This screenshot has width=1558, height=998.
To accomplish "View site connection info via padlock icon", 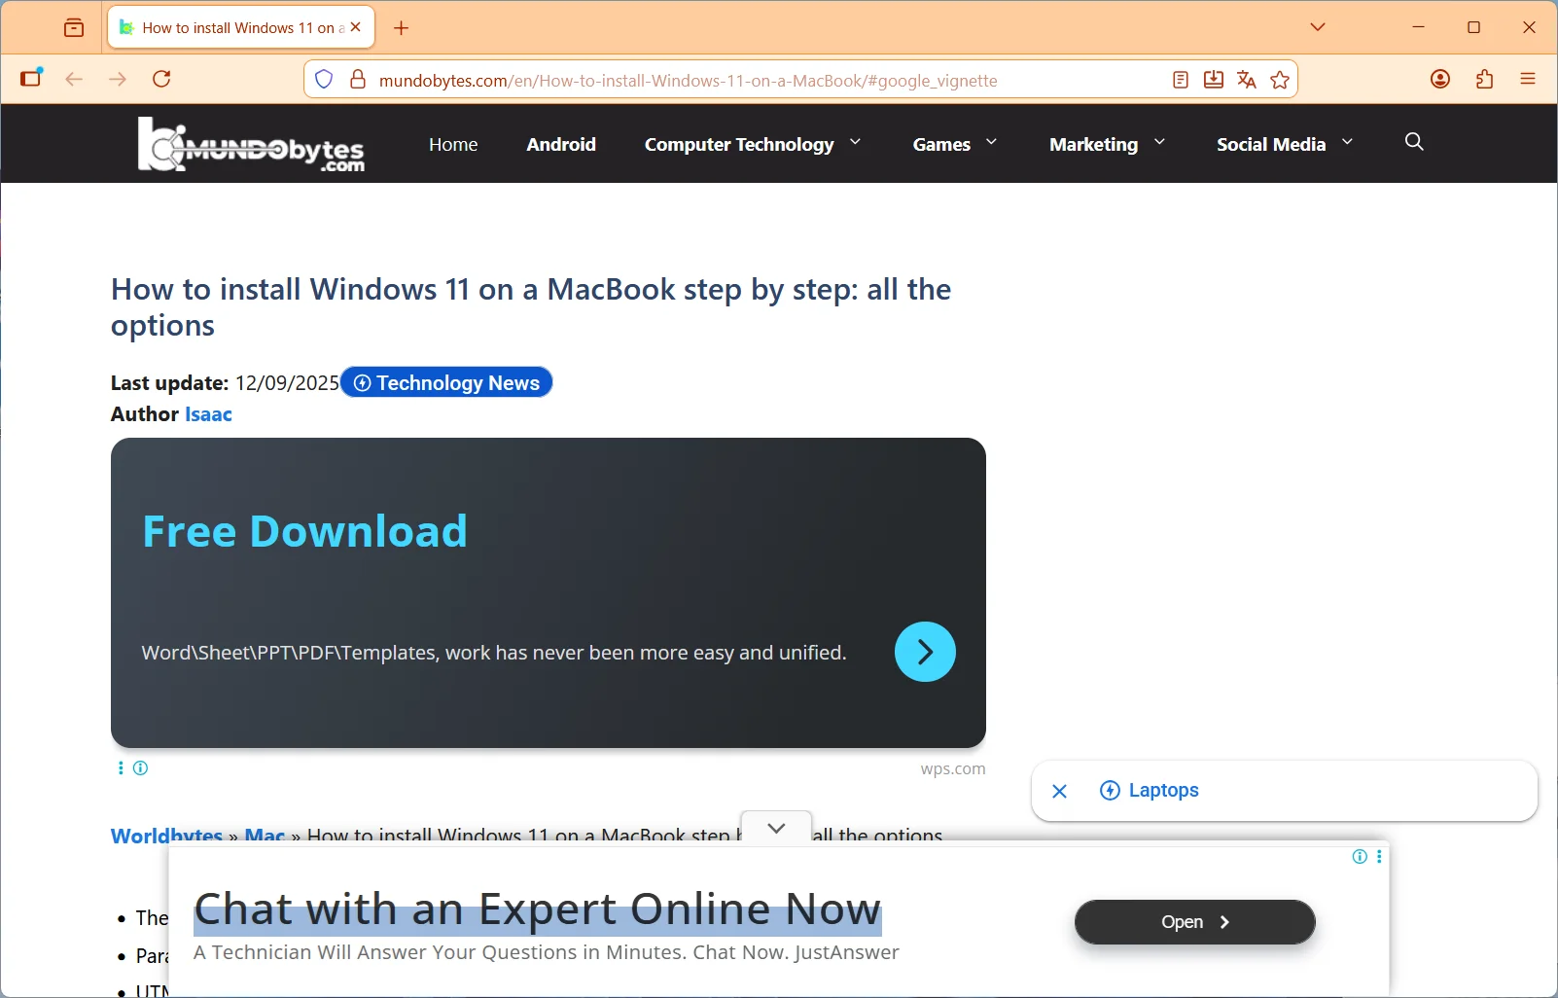I will pos(358,80).
